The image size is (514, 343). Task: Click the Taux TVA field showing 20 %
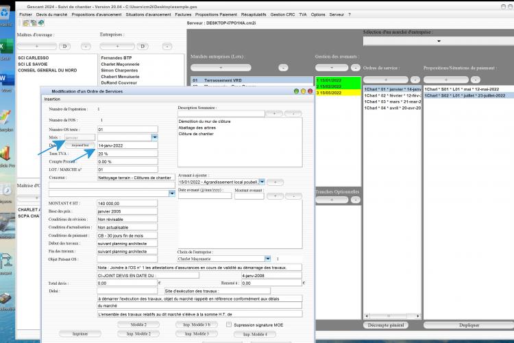tap(127, 154)
